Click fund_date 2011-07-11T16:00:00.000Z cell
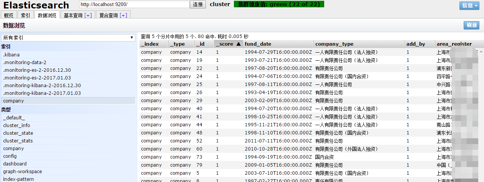Image resolution: width=484 pixels, height=182 pixels. [278, 141]
